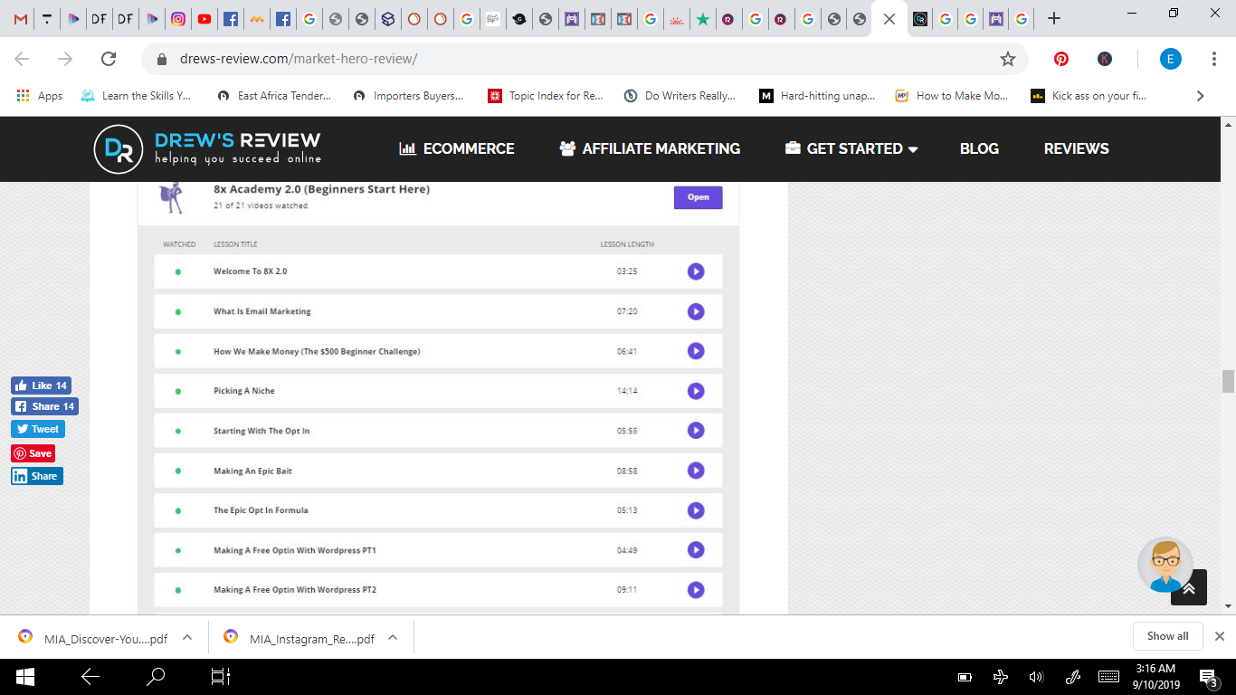1236x695 pixels.
Task: Open Windows taskbar search
Action: click(x=156, y=677)
